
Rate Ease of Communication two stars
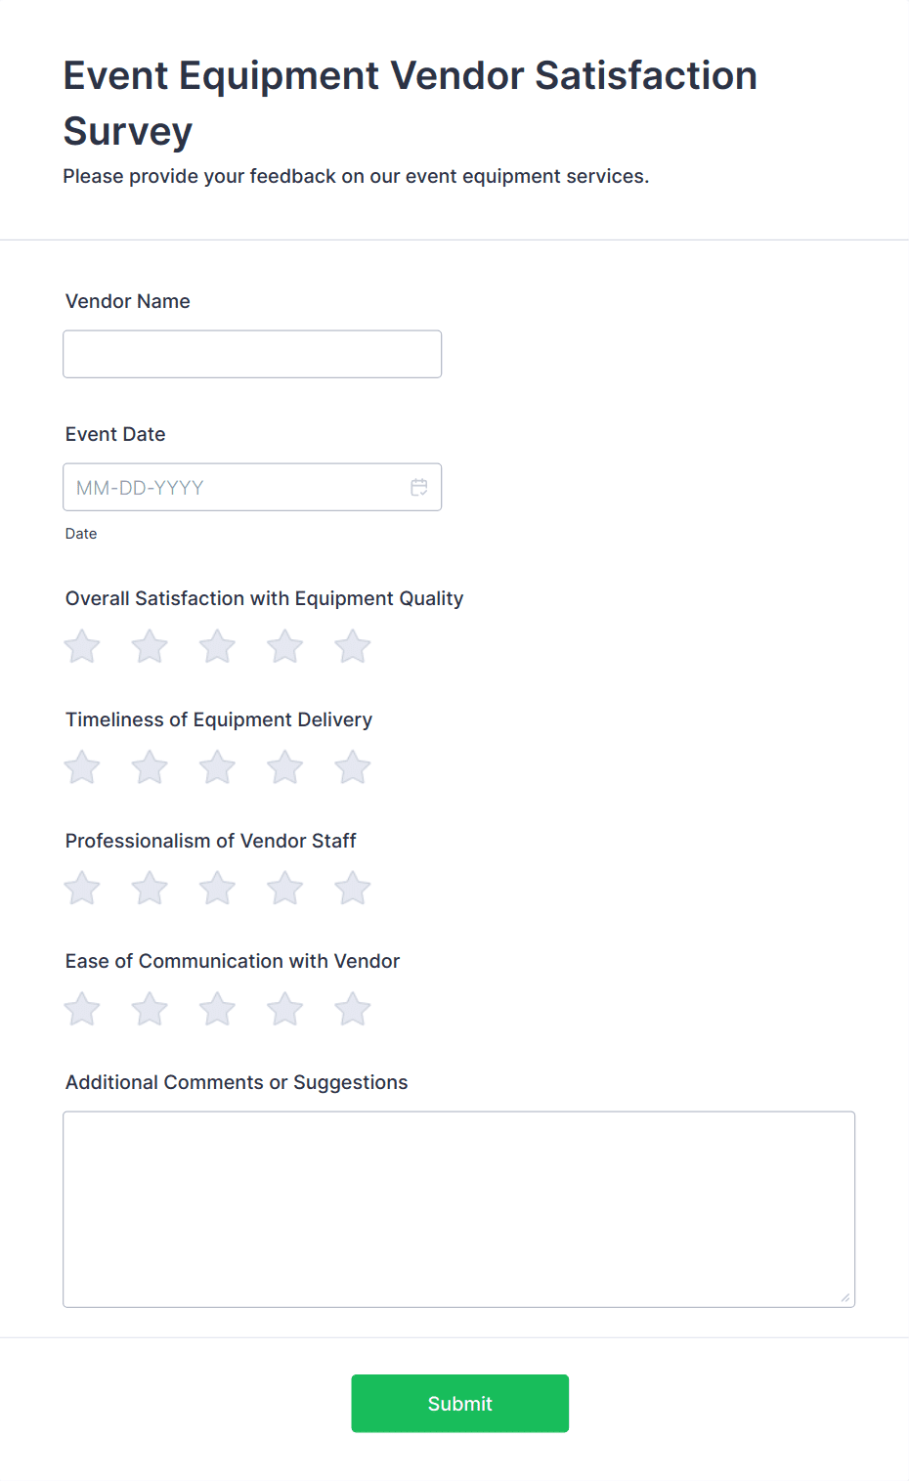point(150,1009)
